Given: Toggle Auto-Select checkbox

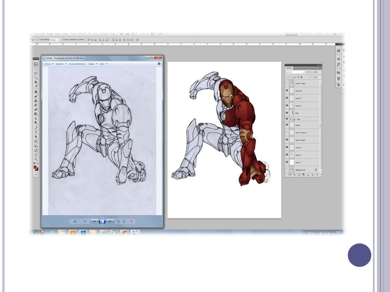Looking at the screenshot, I should point(39,39).
